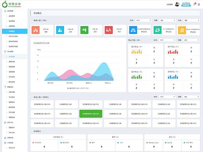Click the blue mini bar chart in 专业个数
This screenshot has height=152, width=203.
tap(173, 76)
